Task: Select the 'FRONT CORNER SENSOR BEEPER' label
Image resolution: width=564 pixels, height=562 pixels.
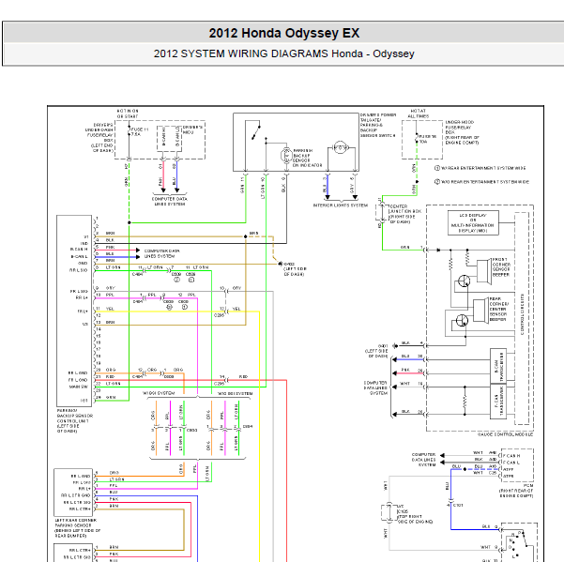Action: (x=501, y=266)
